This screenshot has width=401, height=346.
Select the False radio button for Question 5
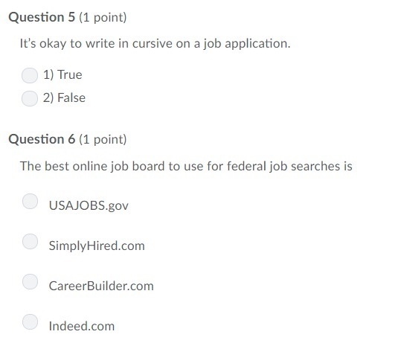(30, 98)
